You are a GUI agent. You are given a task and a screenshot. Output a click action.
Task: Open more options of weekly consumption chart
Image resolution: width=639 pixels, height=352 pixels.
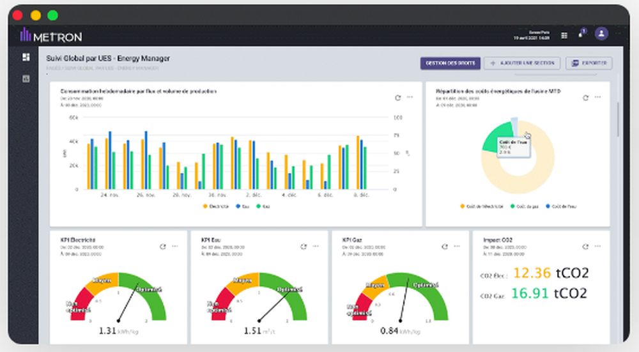(x=410, y=97)
